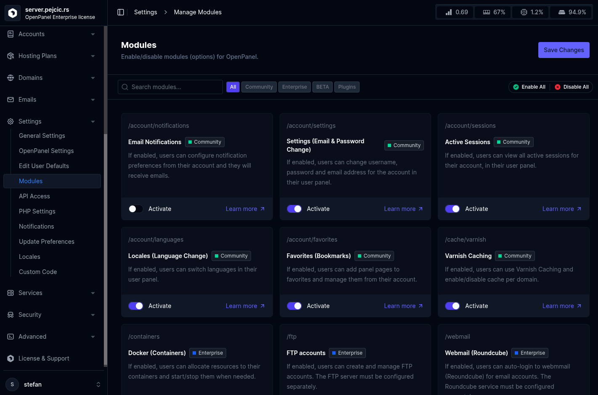598x395 pixels.
Task: Open PHP Settings page
Action: (x=37, y=211)
